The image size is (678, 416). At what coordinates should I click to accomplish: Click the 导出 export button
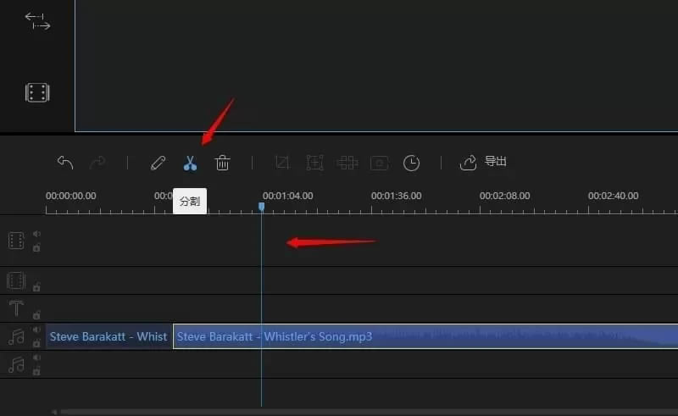(x=484, y=162)
